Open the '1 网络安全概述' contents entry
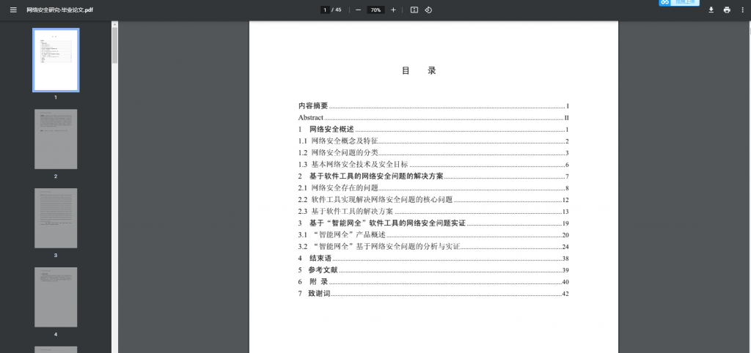The width and height of the screenshot is (751, 353). (x=433, y=129)
